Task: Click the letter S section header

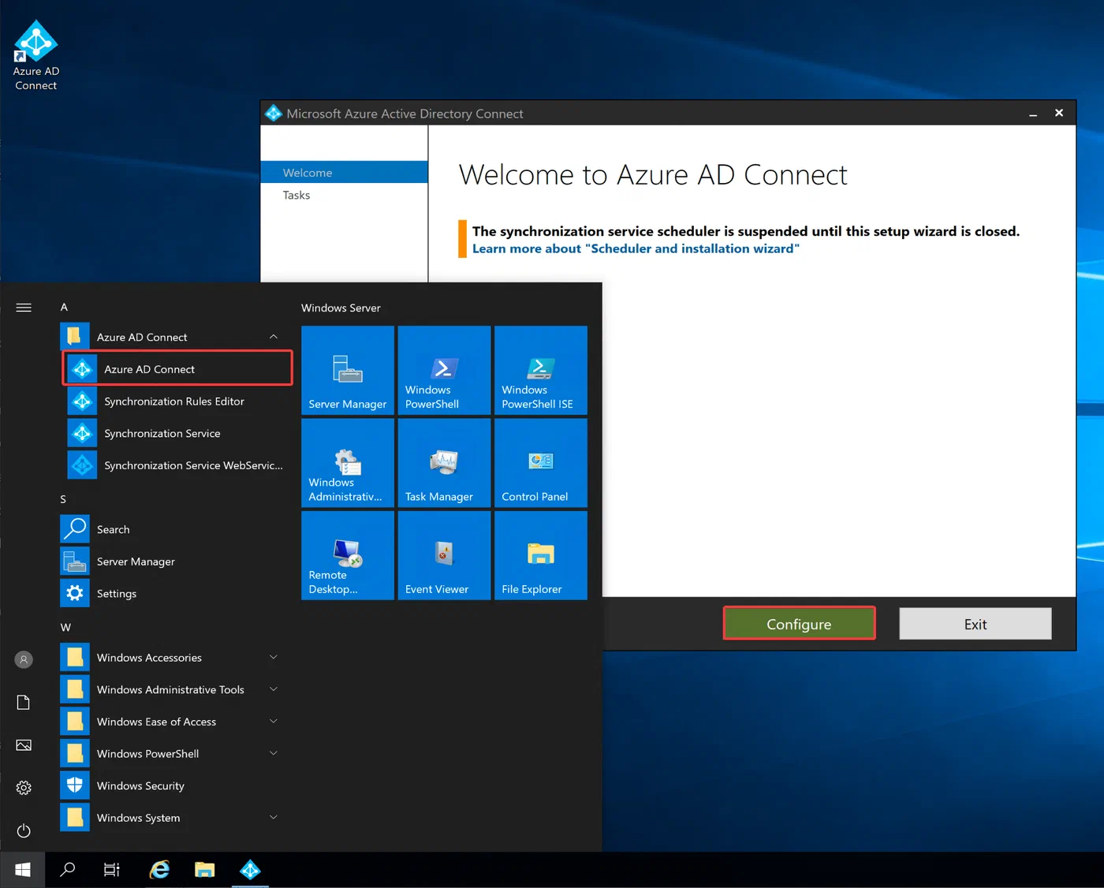Action: (63, 499)
